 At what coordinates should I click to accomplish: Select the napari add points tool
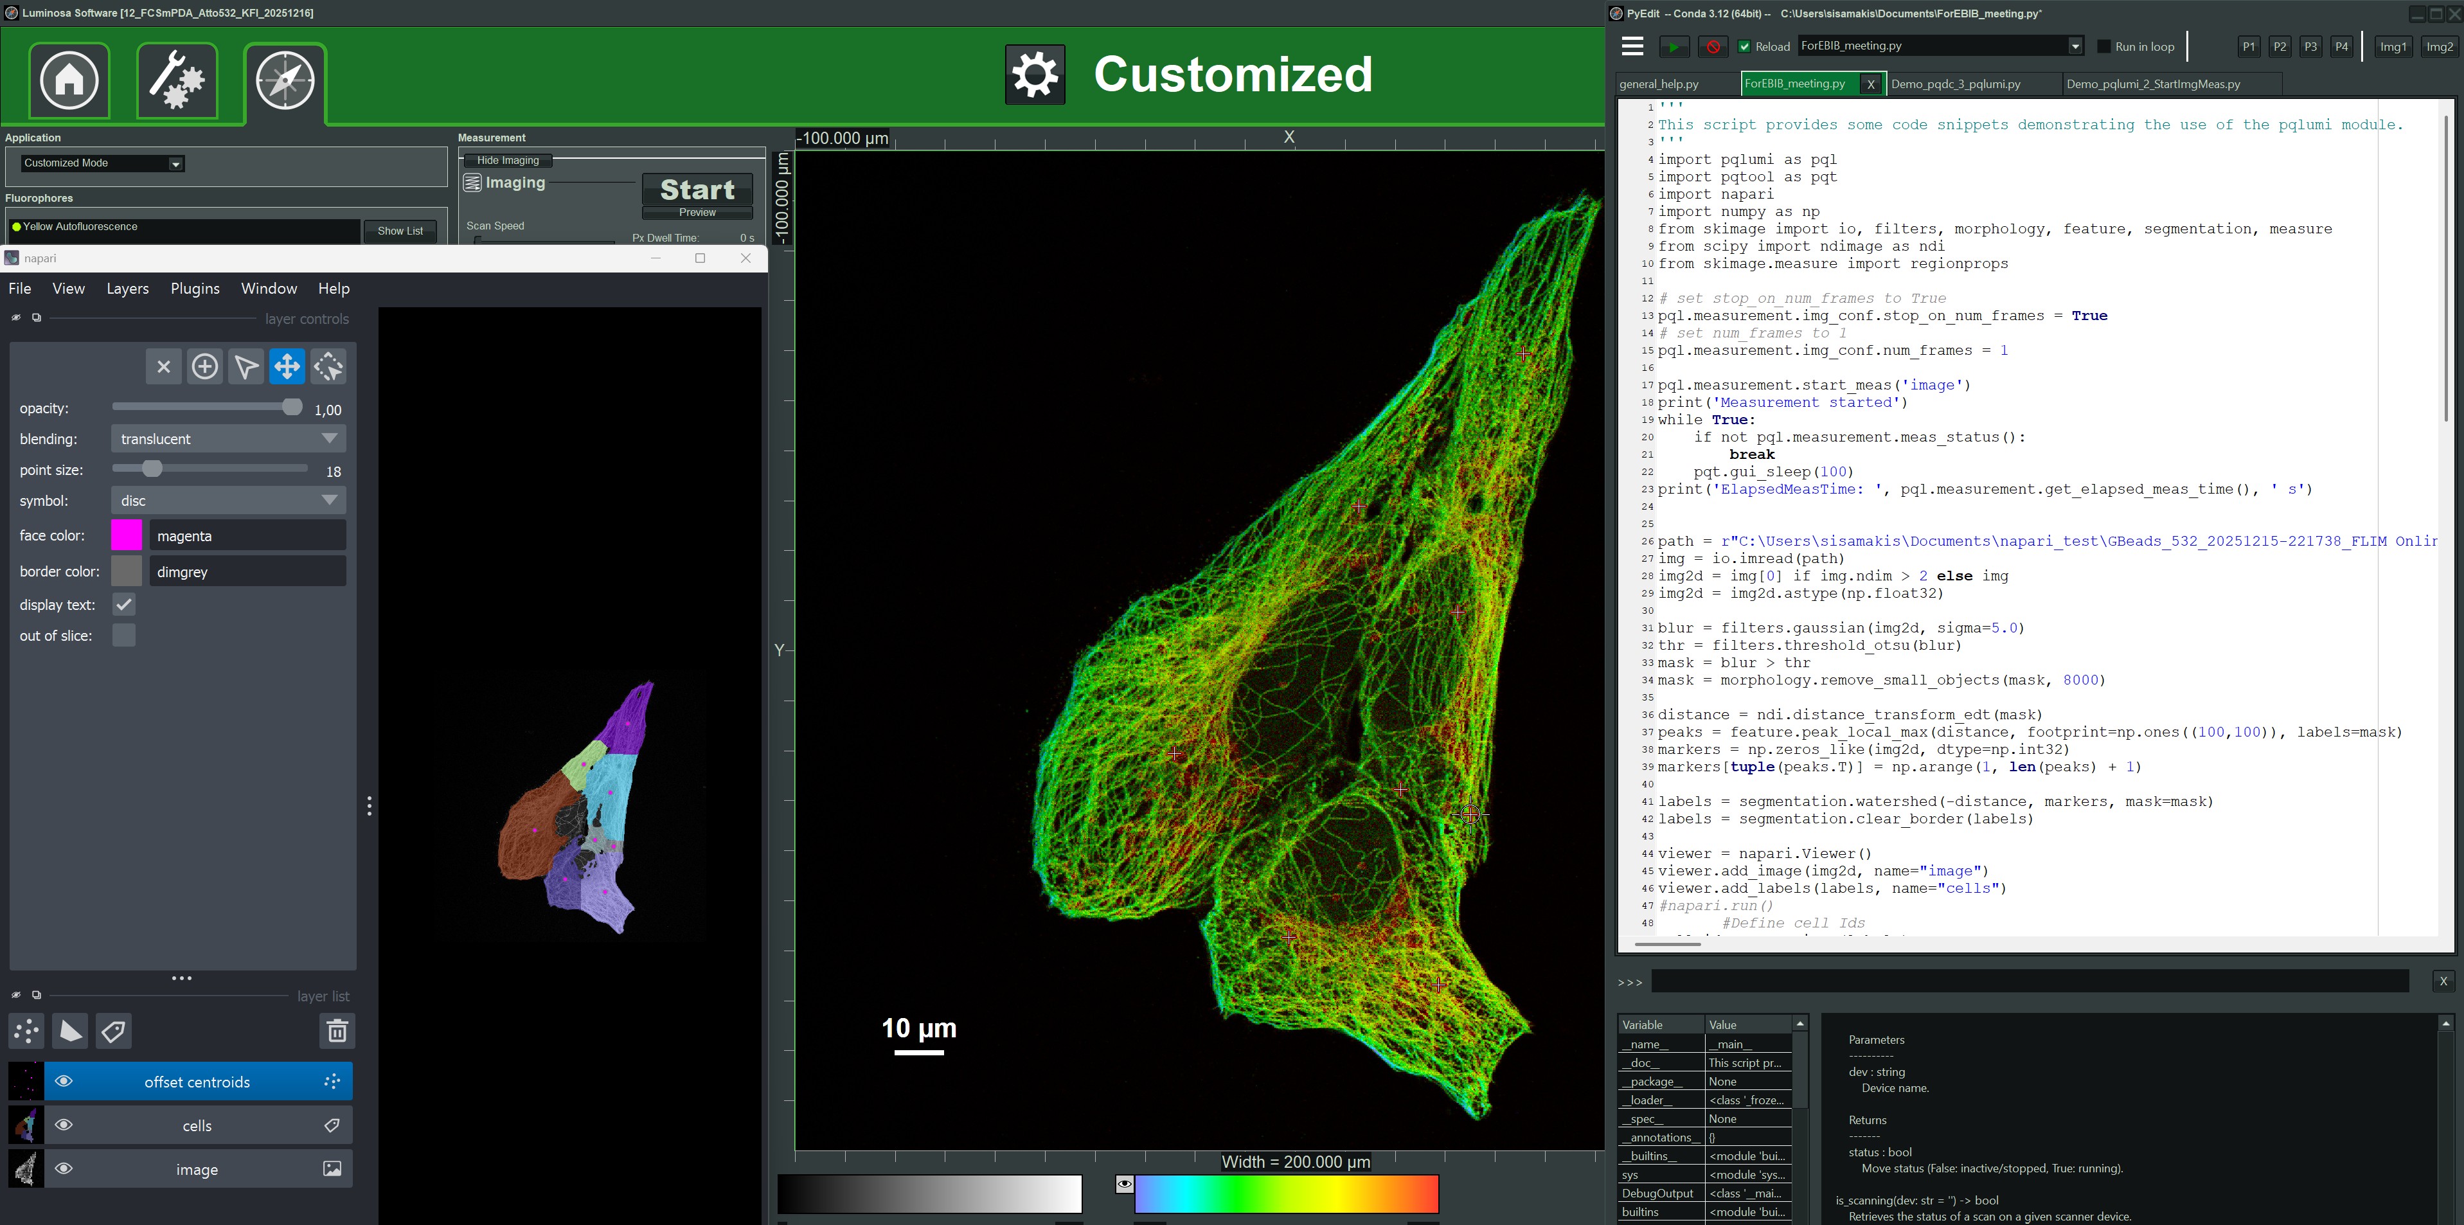pos(205,366)
